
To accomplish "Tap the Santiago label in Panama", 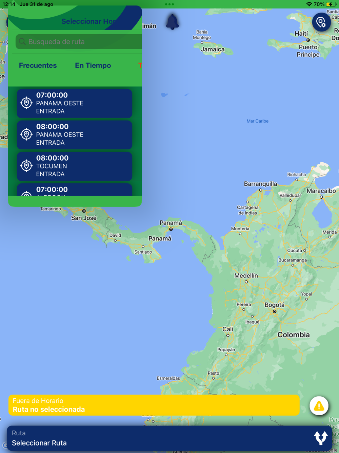I will click(143, 252).
